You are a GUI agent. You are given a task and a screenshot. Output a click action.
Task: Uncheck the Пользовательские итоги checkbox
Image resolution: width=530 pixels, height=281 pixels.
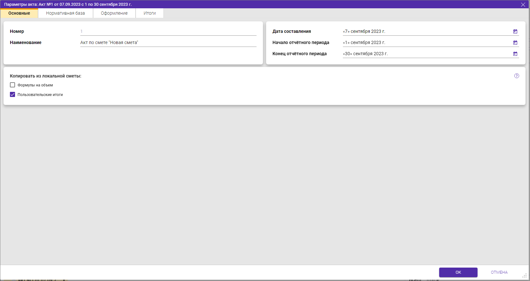click(12, 95)
